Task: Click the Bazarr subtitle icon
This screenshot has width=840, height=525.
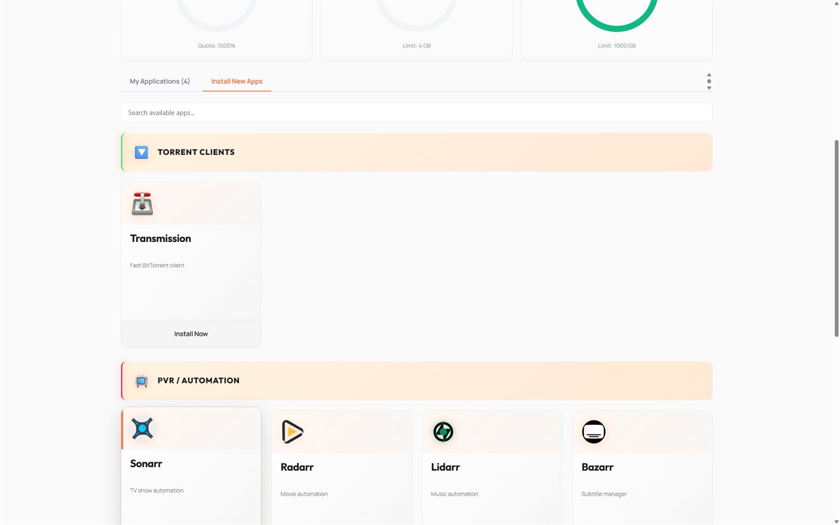Action: point(594,432)
